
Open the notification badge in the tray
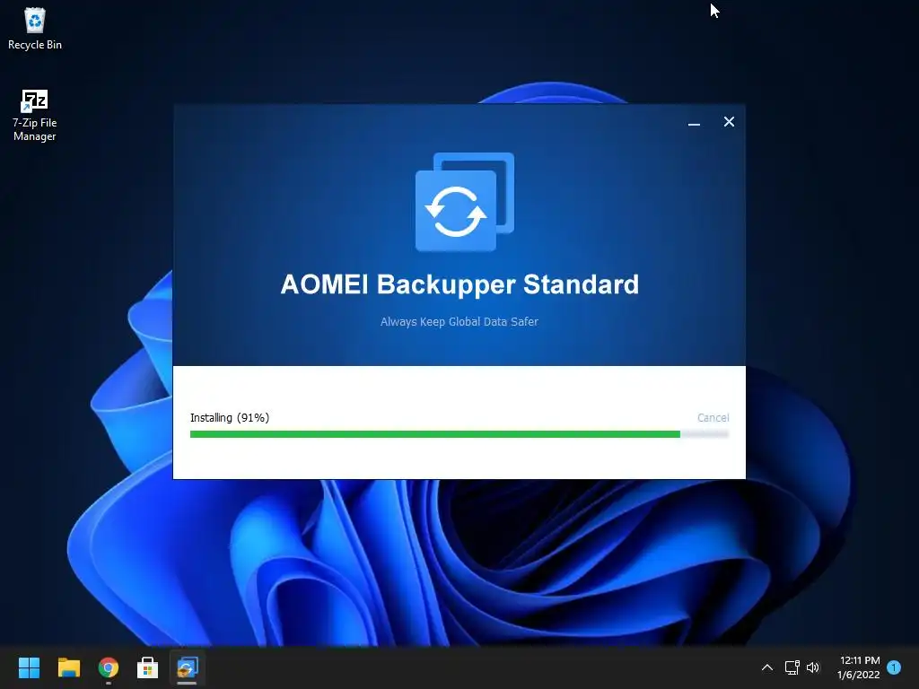coord(895,667)
